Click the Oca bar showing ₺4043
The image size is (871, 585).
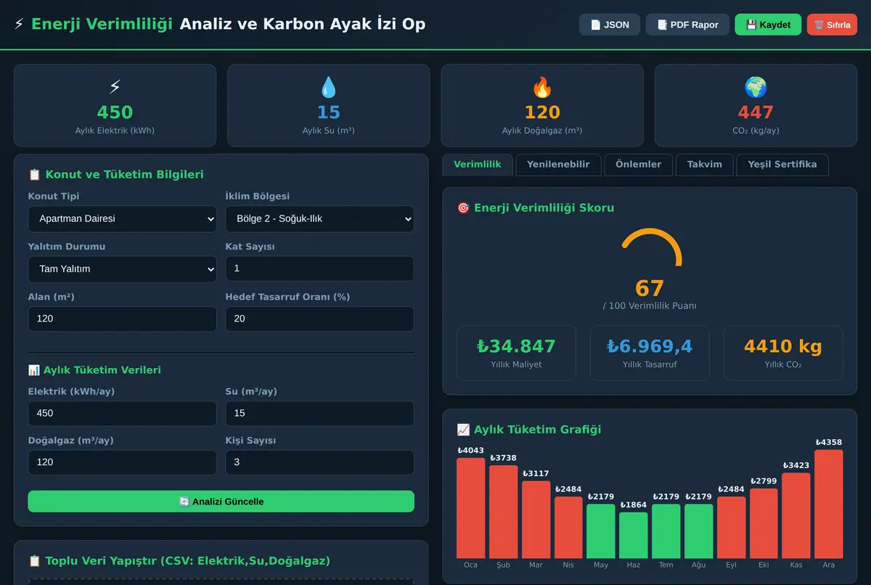pyautogui.click(x=470, y=507)
